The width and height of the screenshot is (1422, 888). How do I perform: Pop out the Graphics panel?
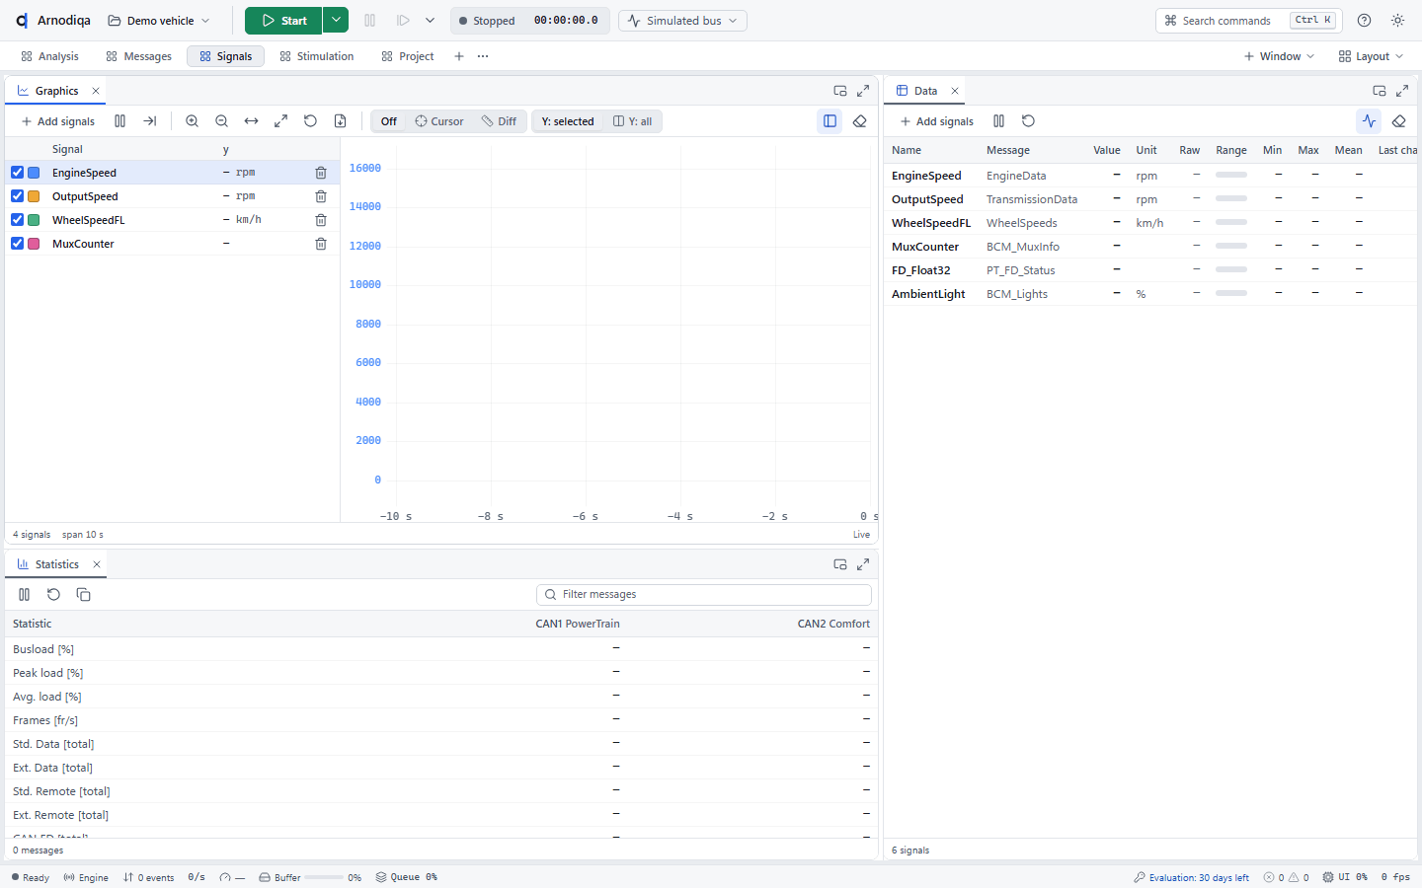pos(840,91)
